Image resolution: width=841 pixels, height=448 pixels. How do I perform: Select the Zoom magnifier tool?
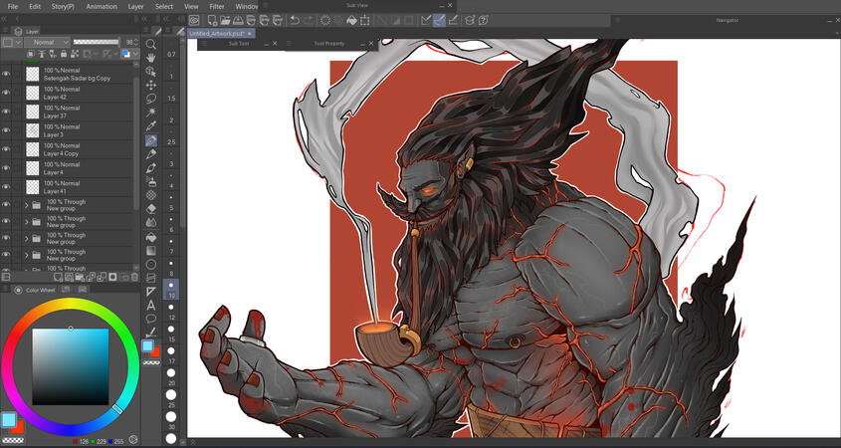coord(150,45)
